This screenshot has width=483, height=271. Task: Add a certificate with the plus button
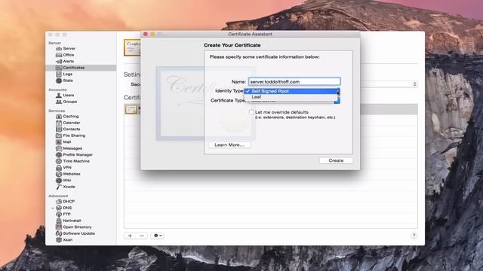coord(130,236)
